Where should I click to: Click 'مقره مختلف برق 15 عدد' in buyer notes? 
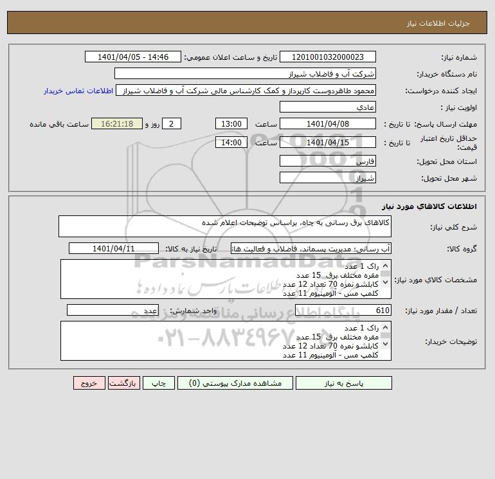point(337,337)
